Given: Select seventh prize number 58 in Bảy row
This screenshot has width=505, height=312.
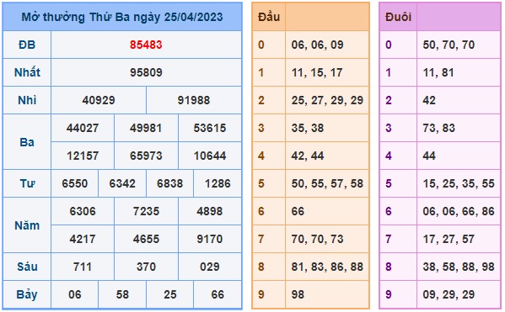Looking at the screenshot, I should pyautogui.click(x=122, y=294).
